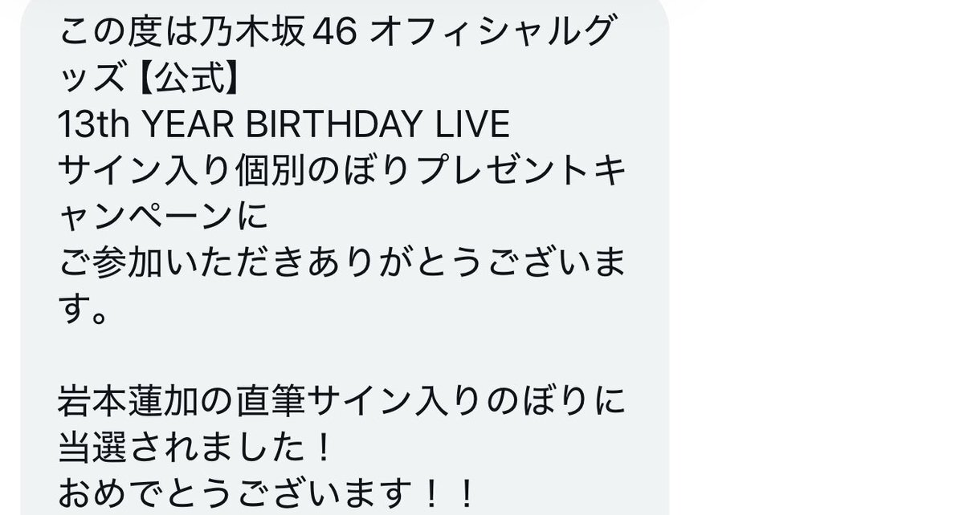Select the member name 岩本蓮加
This screenshot has width=963, height=515.
pos(129,401)
